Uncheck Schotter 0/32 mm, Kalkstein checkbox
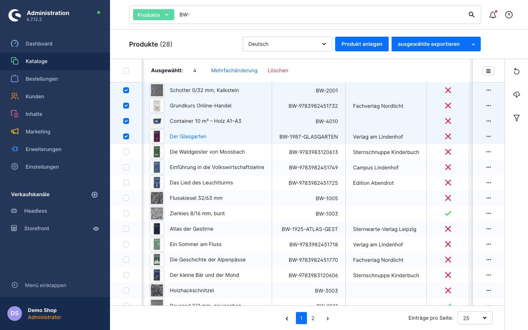The width and height of the screenshot is (528, 330). click(x=126, y=90)
